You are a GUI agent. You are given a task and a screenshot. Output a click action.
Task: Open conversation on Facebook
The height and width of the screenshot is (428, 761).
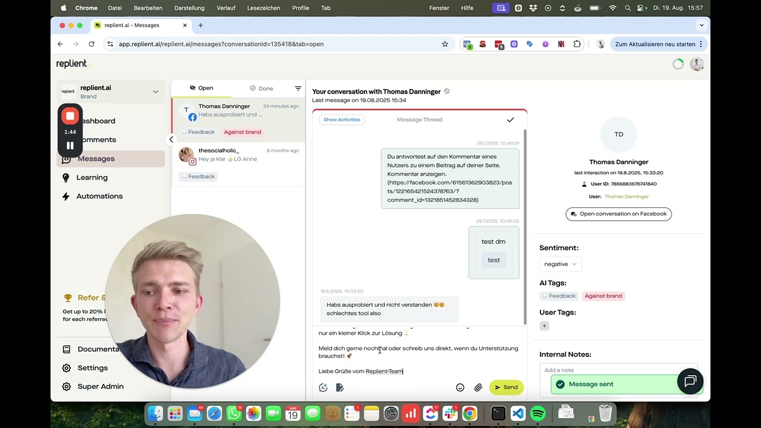[619, 214]
